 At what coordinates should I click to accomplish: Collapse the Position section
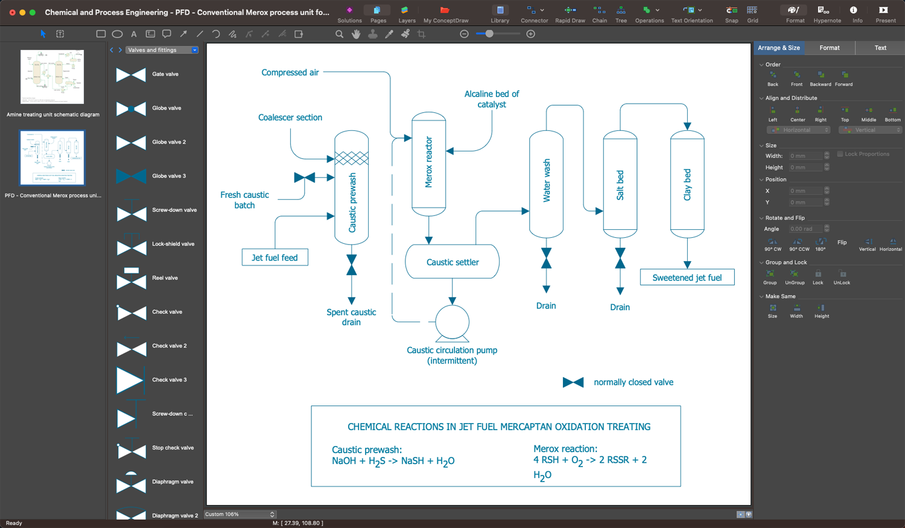click(x=761, y=179)
